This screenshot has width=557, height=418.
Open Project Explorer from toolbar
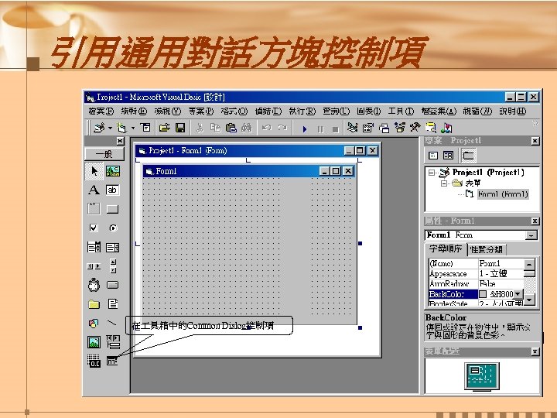(352, 128)
